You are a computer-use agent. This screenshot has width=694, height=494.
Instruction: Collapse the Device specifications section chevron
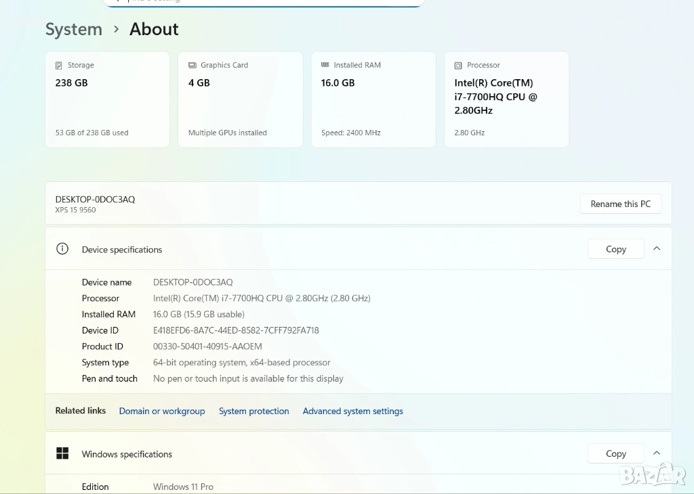[656, 249]
